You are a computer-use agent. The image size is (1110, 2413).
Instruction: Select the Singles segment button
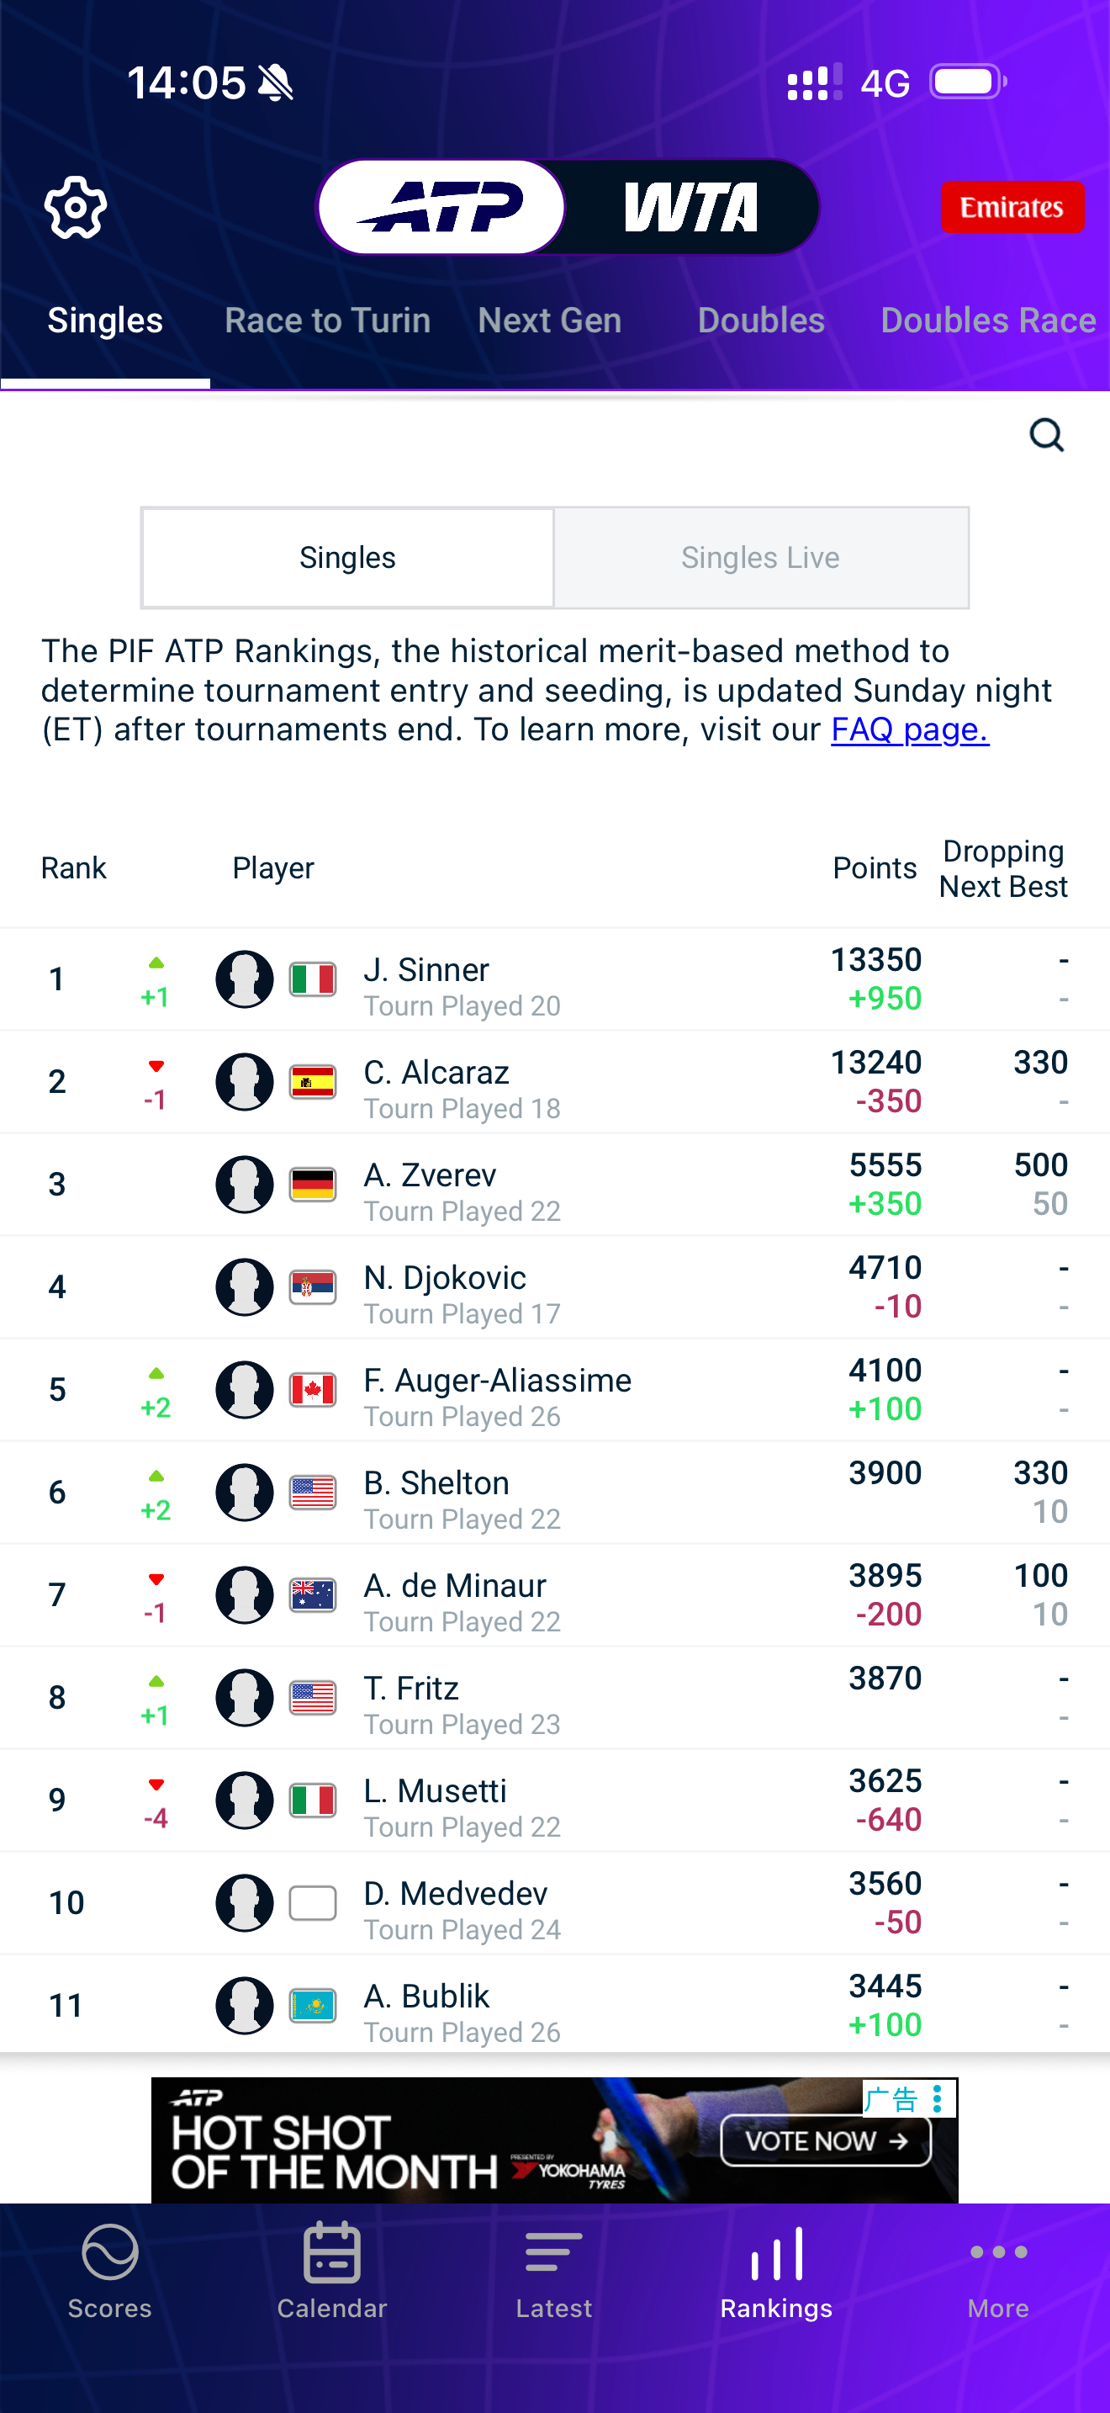[347, 557]
